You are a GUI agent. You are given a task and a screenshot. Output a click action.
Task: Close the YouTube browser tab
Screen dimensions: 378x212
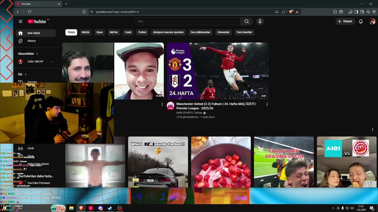(59, 4)
